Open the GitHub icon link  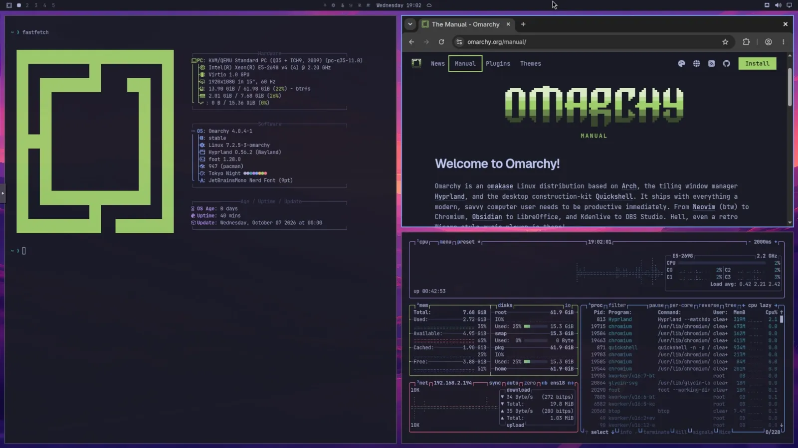726,64
